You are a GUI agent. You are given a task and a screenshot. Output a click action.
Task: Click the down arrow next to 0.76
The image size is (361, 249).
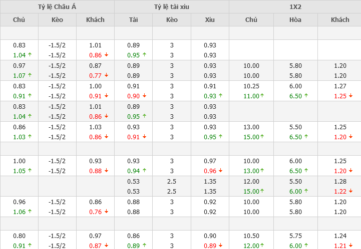point(106,212)
